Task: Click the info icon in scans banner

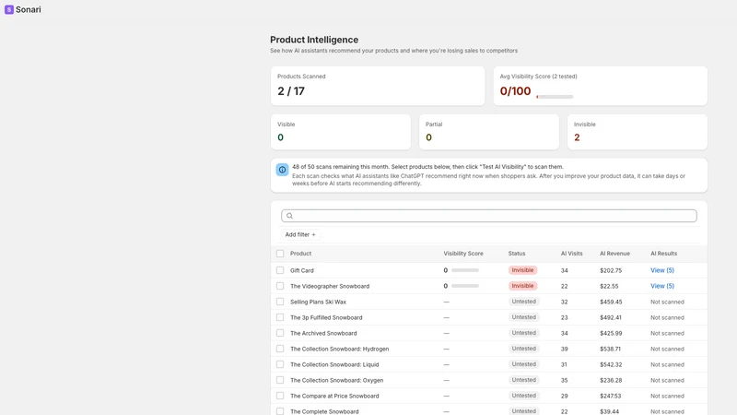Action: 282,170
